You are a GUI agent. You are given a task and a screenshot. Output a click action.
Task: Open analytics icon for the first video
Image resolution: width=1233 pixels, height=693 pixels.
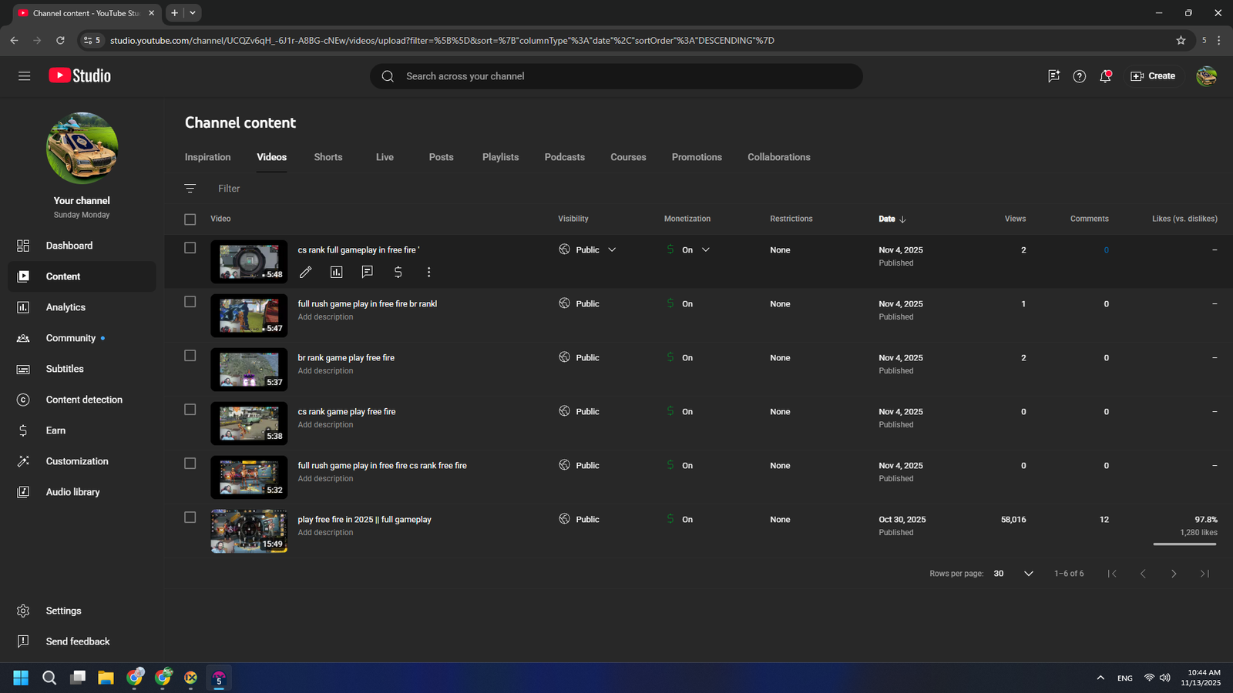337,272
